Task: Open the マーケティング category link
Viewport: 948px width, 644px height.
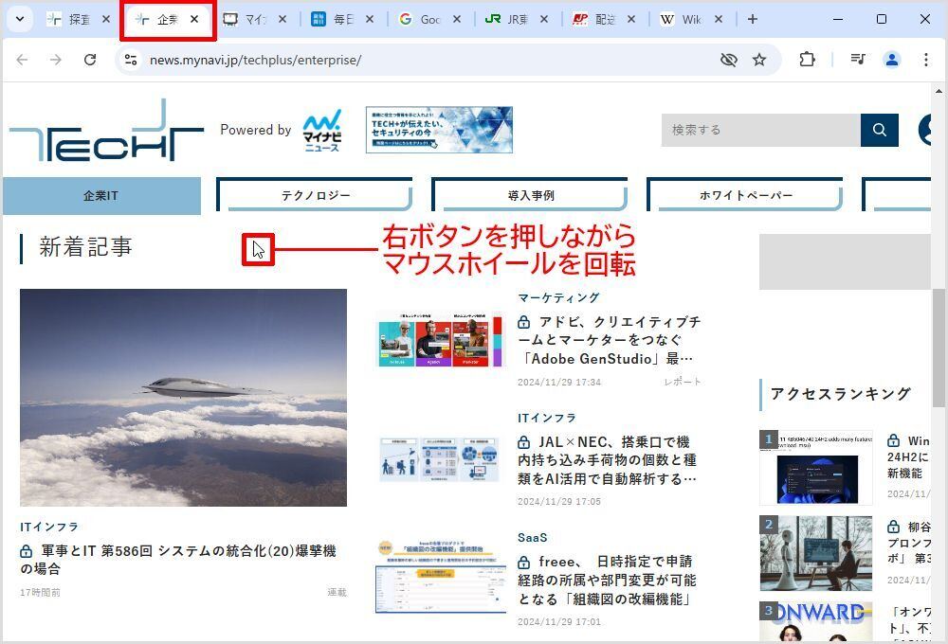Action: (558, 297)
